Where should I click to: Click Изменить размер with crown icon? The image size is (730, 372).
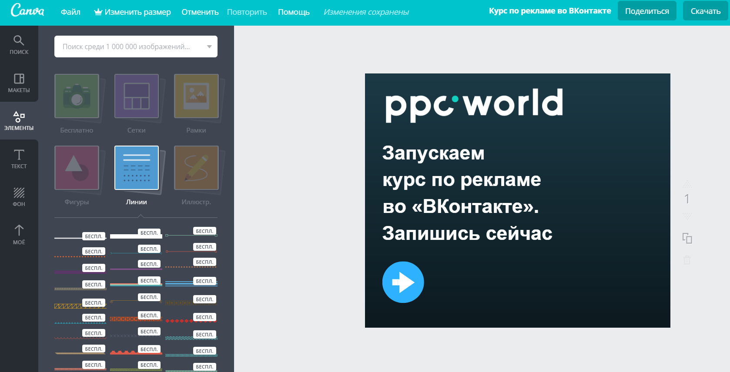133,12
